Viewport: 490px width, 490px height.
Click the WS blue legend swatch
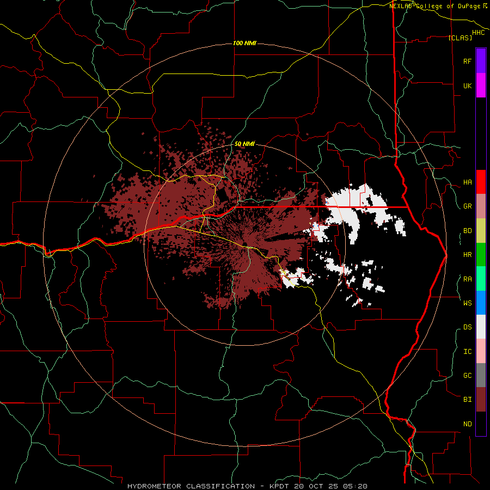click(481, 303)
